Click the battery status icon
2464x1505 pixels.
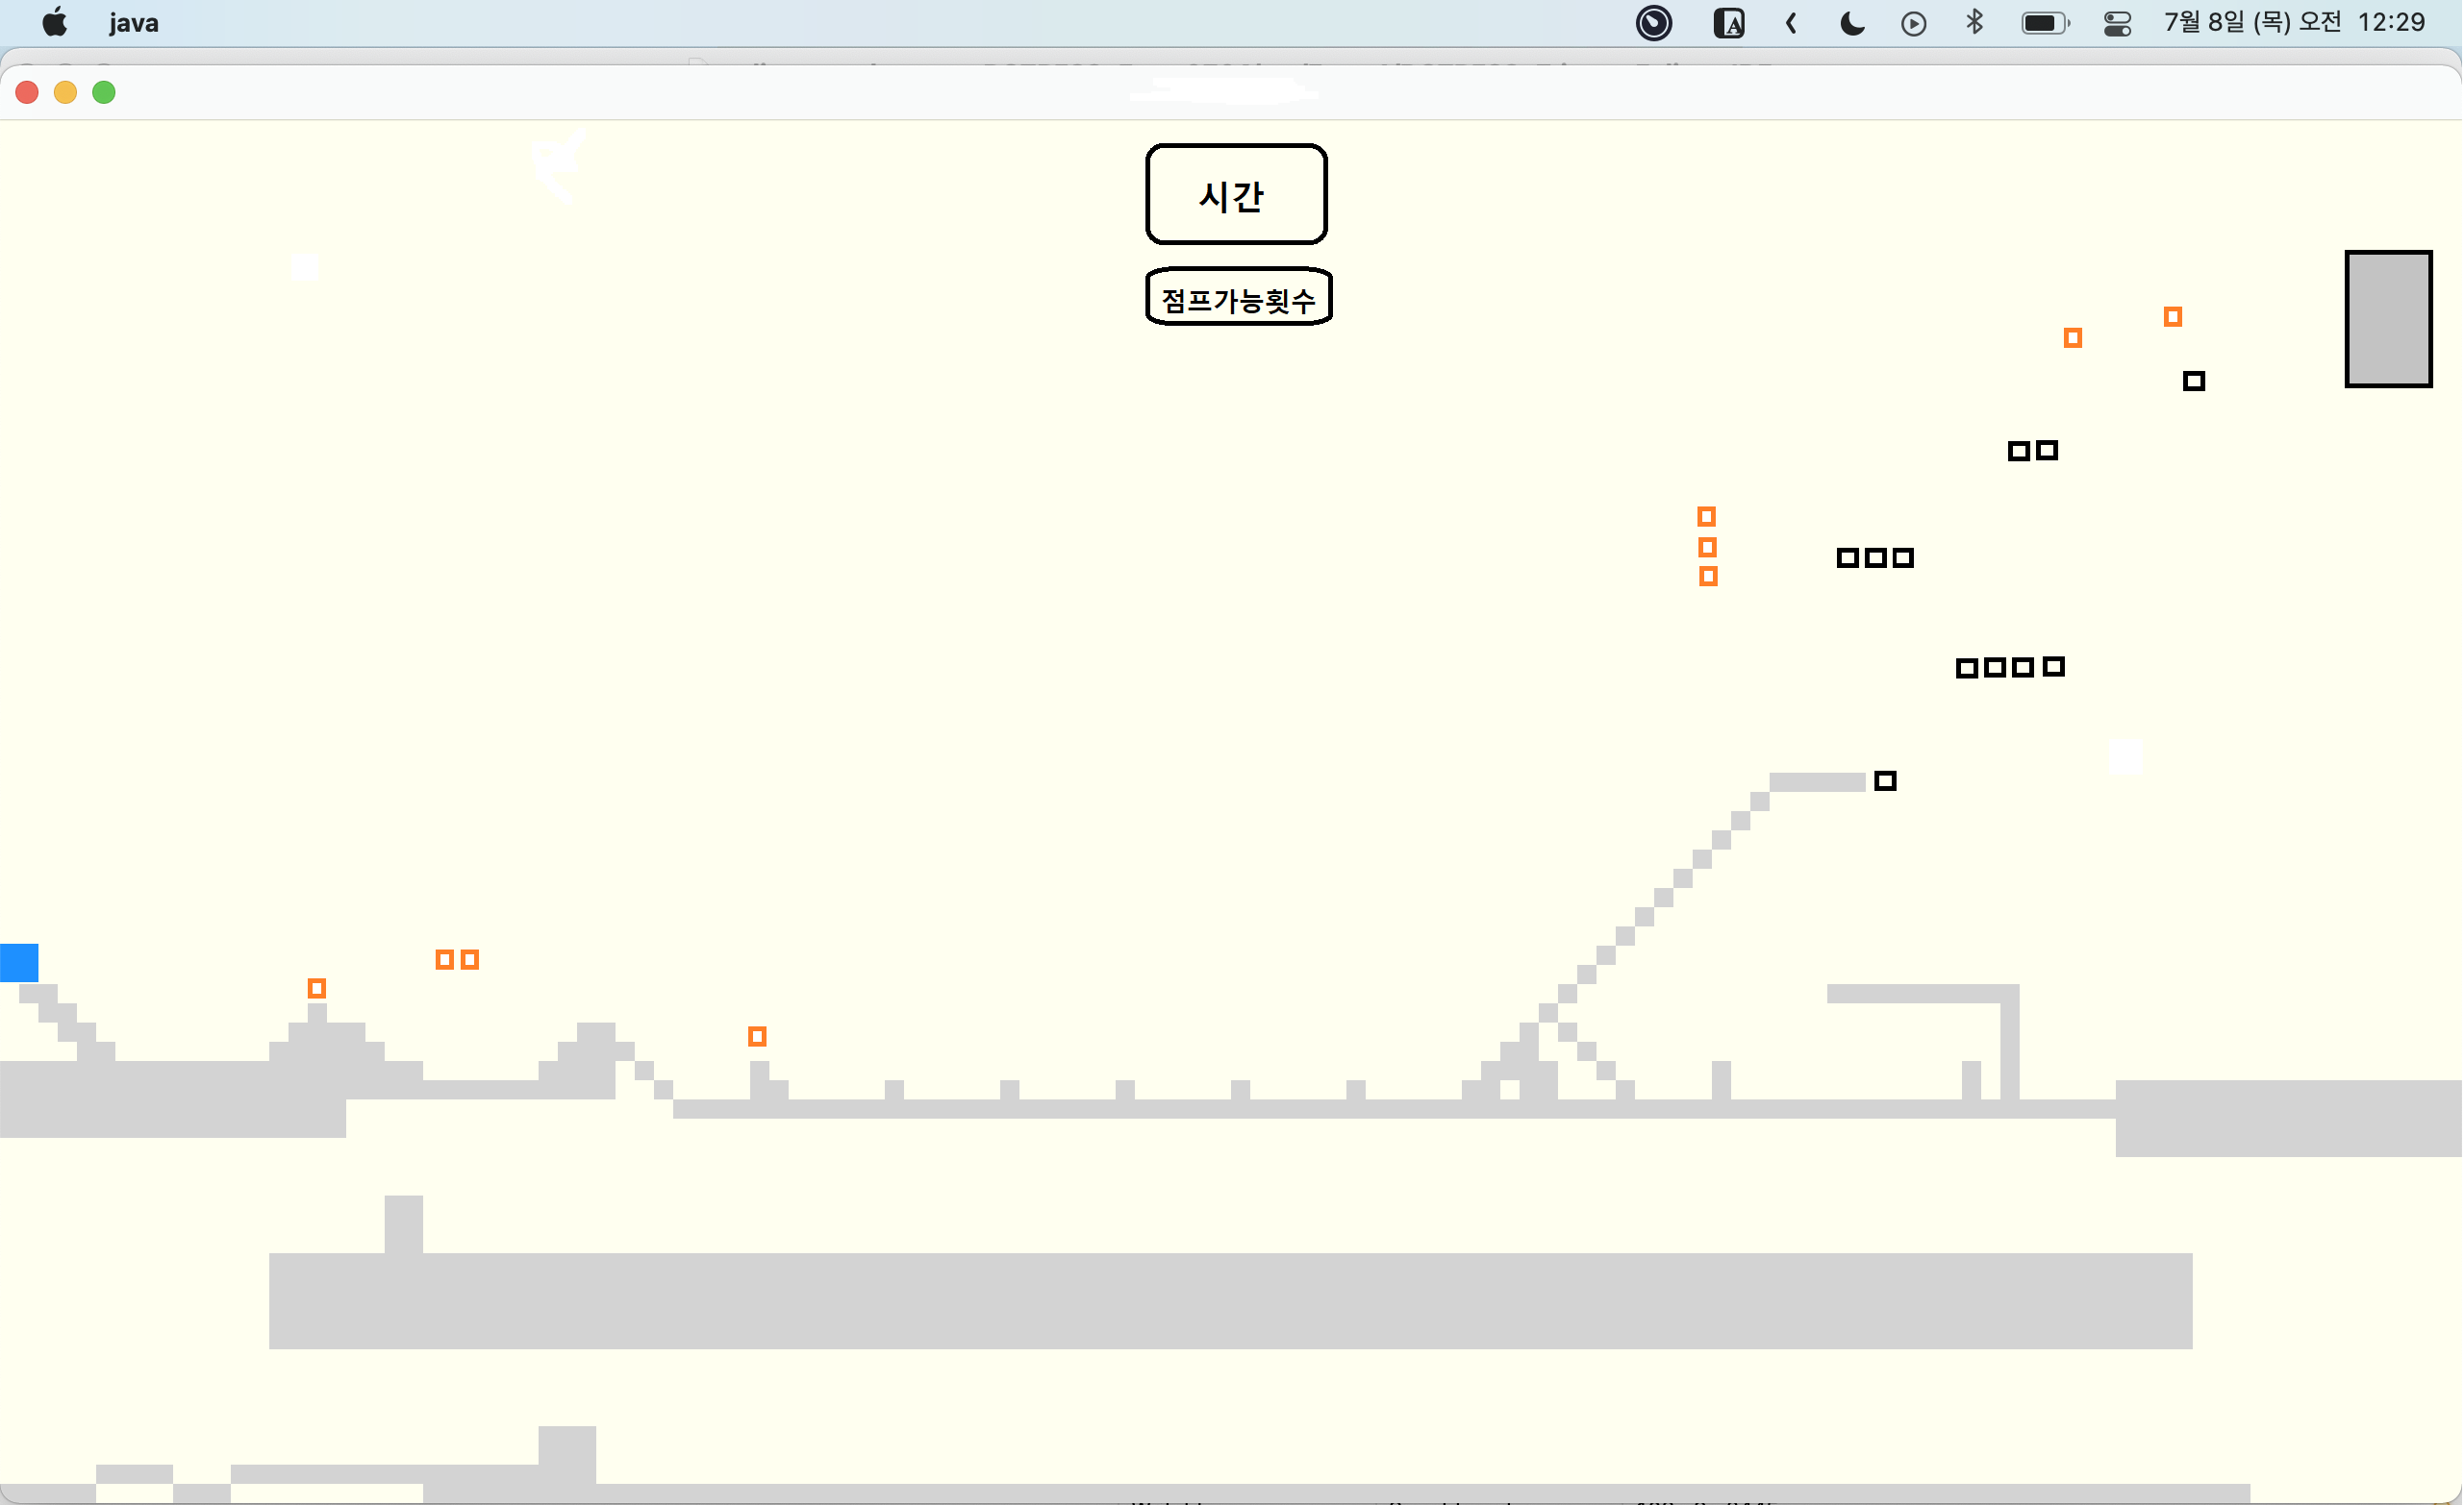(x=2044, y=23)
